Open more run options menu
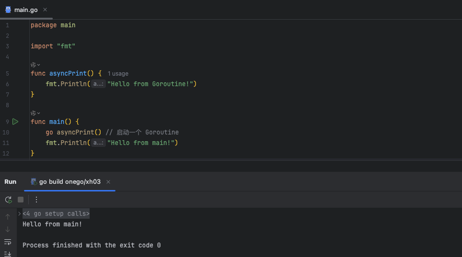Screen dimensions: 462x257 (36, 200)
